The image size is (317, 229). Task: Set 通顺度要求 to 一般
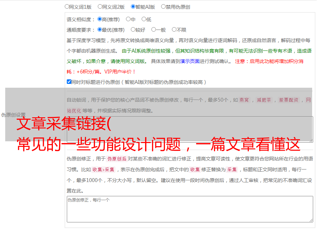coord(154,30)
